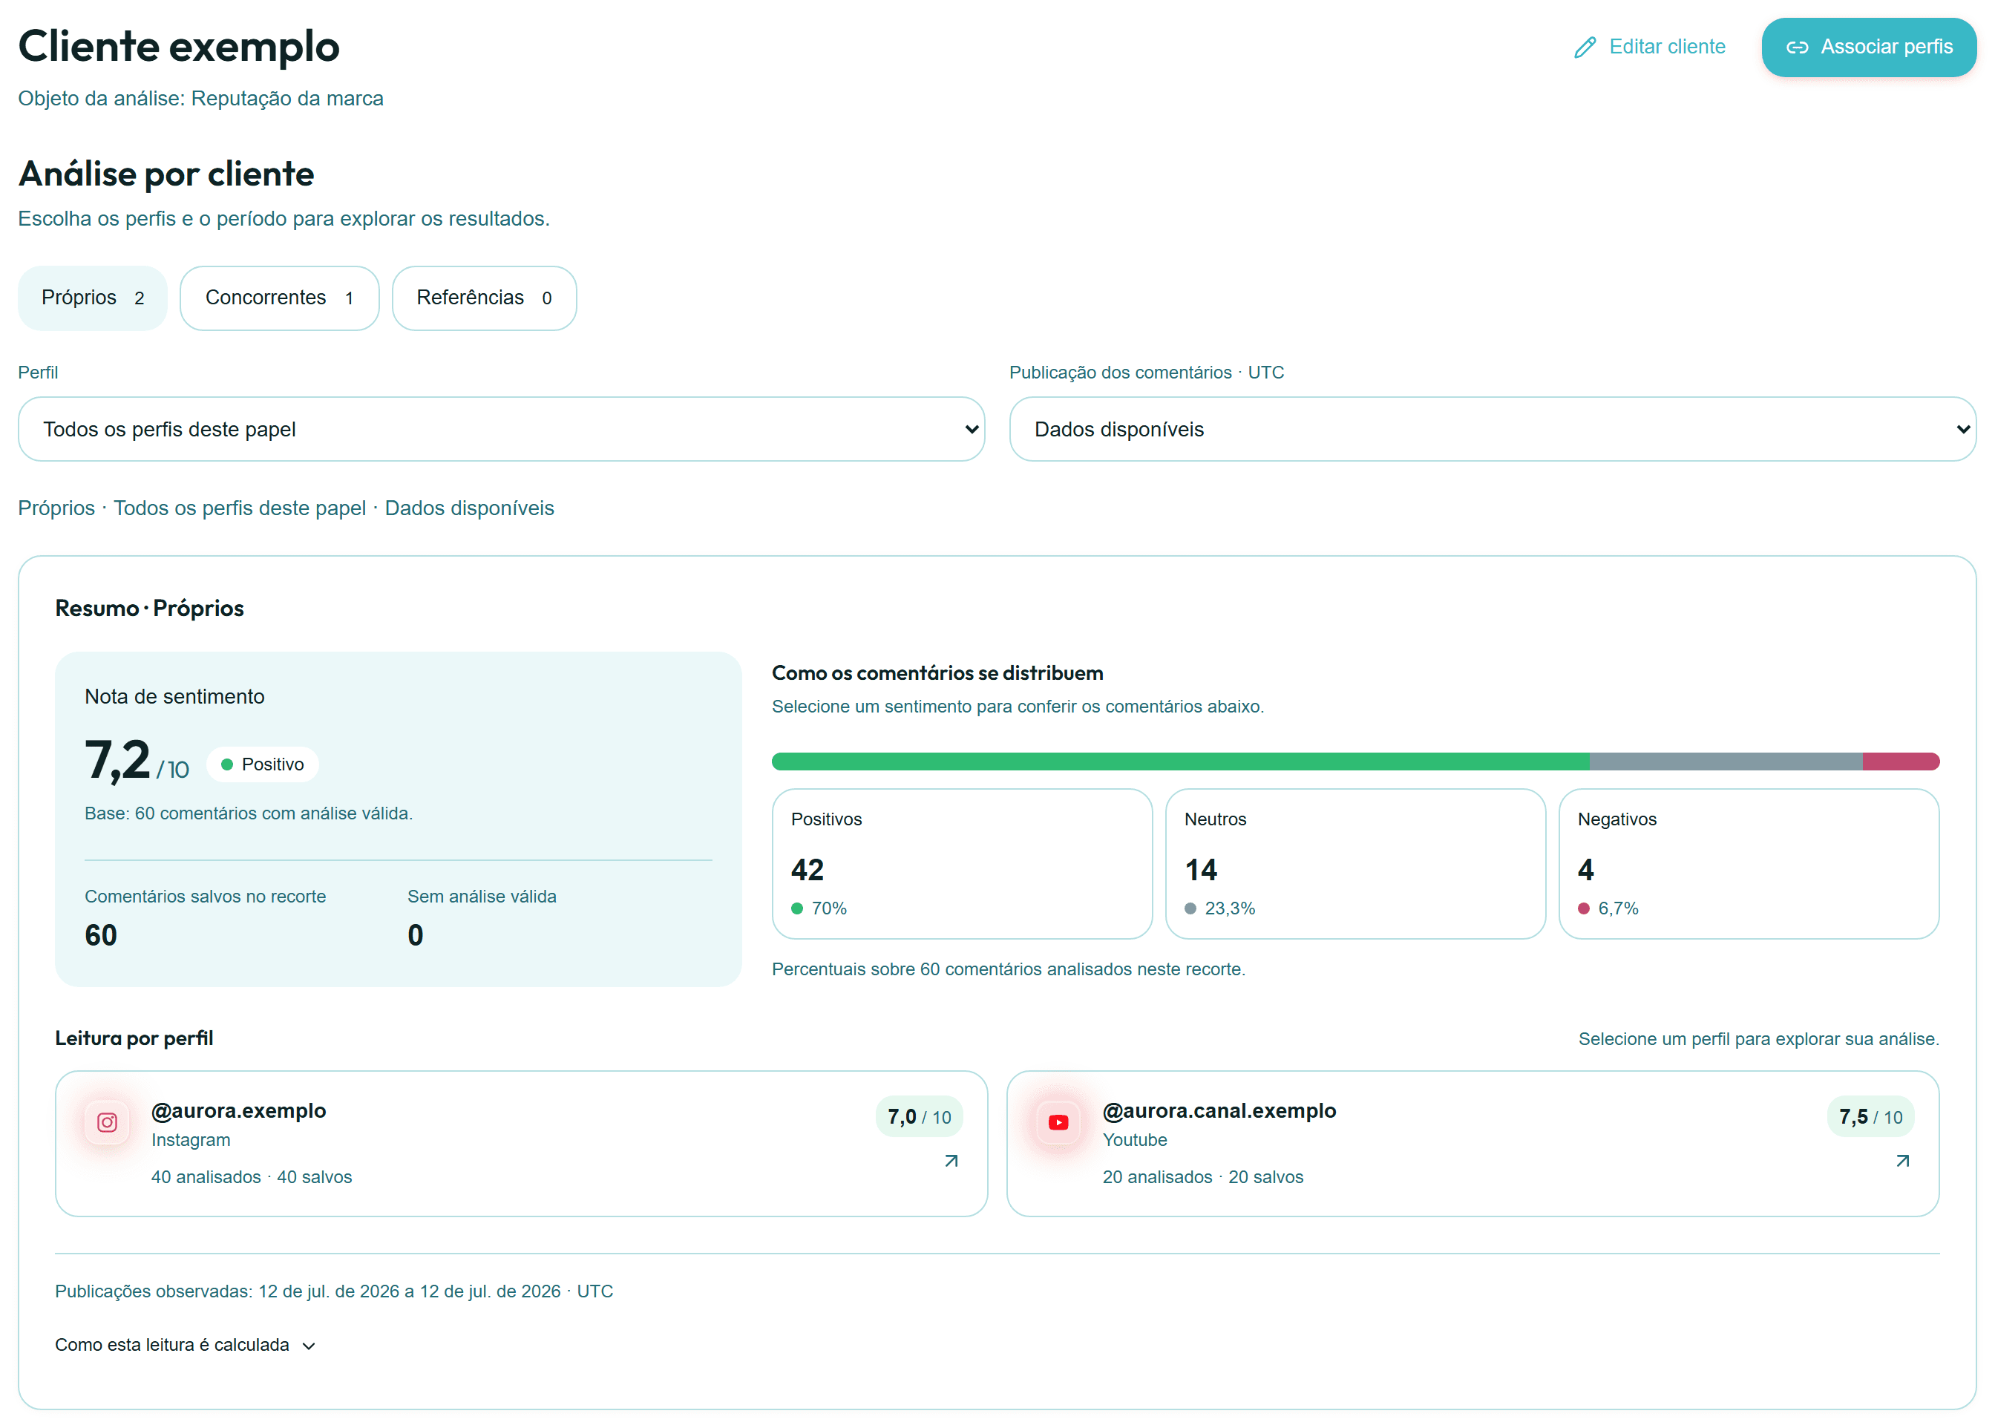Select the Próprios tab
Screen dimensions: 1995x1428
(92, 298)
